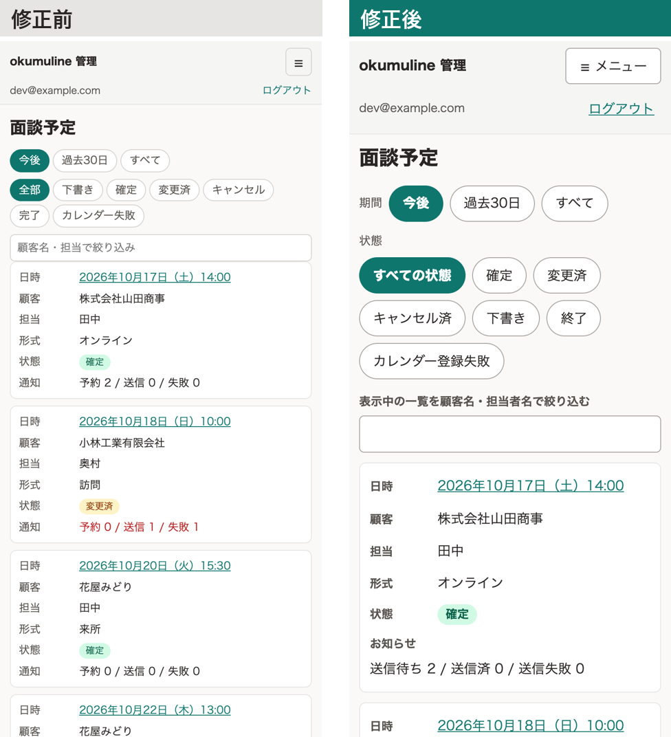The image size is (671, 737).
Task: Open the ≡ メニュー button in 修正後
Action: coord(613,66)
